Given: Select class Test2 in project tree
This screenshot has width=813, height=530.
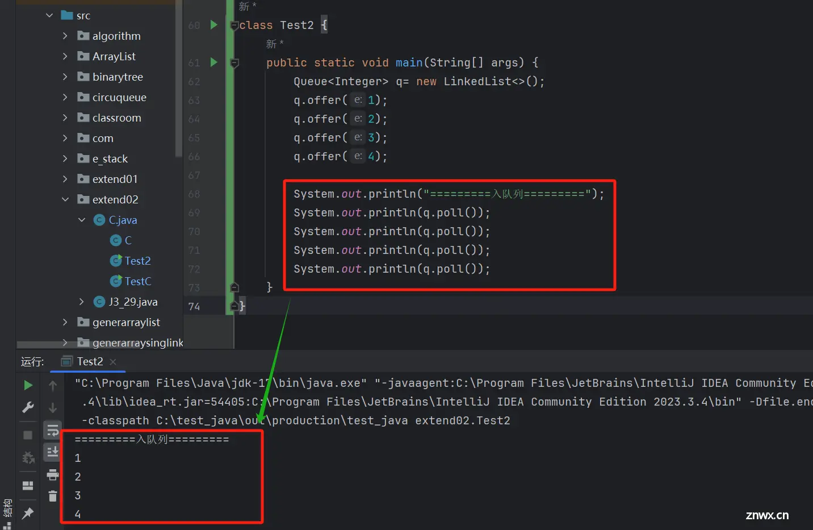Looking at the screenshot, I should [x=131, y=261].
